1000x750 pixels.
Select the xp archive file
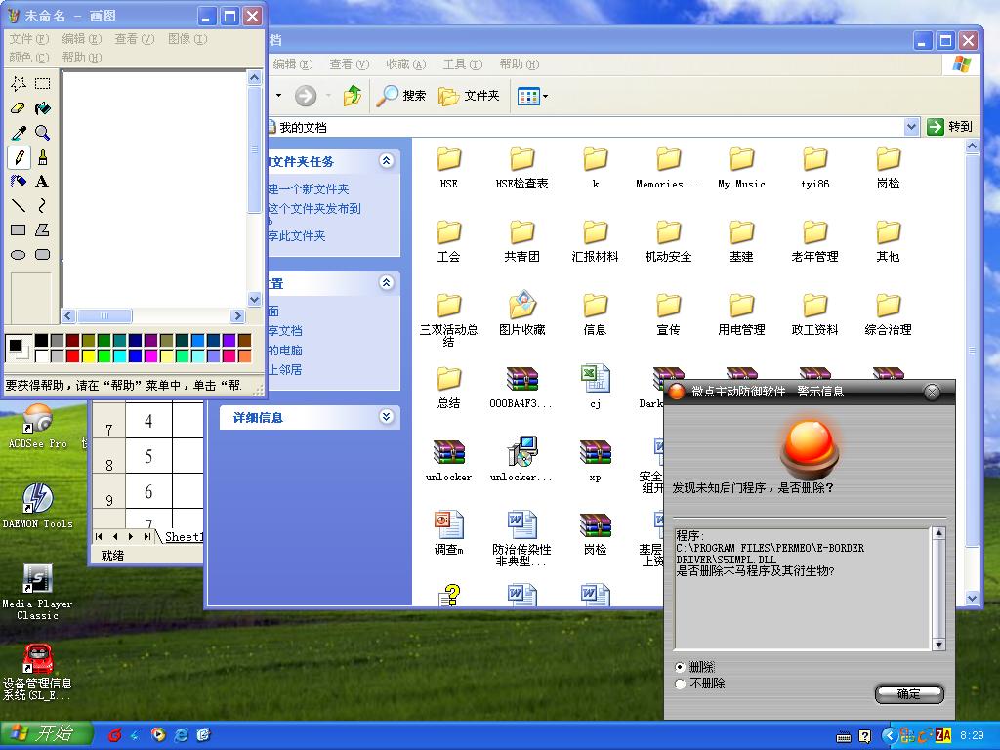pyautogui.click(x=595, y=460)
